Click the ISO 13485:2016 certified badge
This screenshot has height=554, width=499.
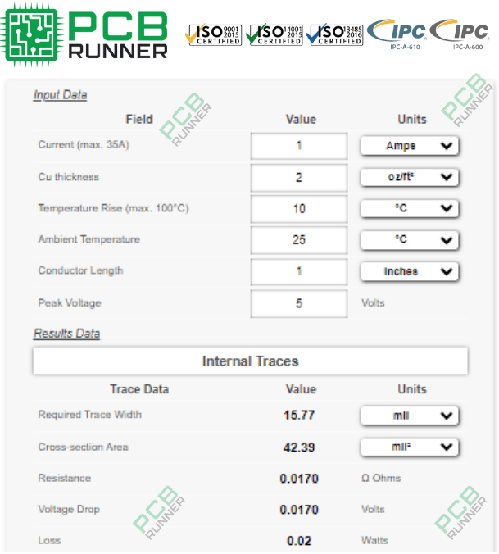pyautogui.click(x=335, y=34)
